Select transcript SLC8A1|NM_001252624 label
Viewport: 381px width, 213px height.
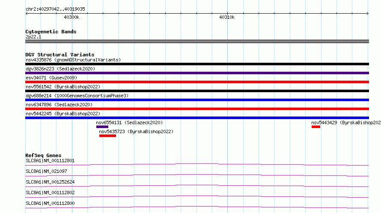pos(50,182)
